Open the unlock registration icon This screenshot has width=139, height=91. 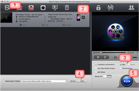(x=98, y=8)
